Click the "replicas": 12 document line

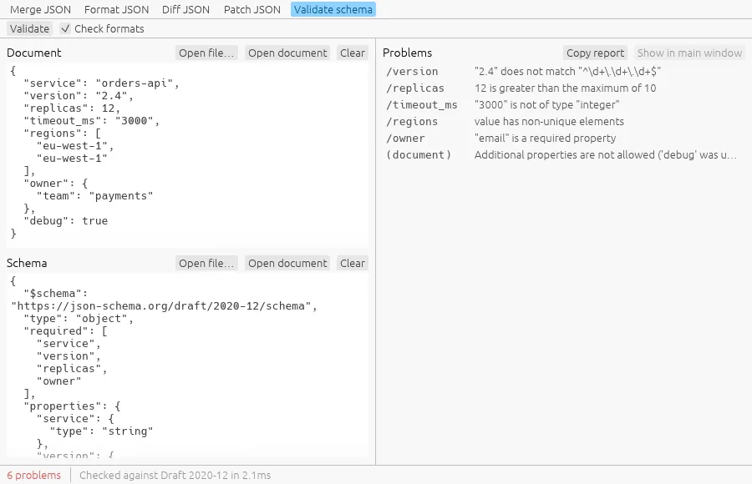click(72, 108)
